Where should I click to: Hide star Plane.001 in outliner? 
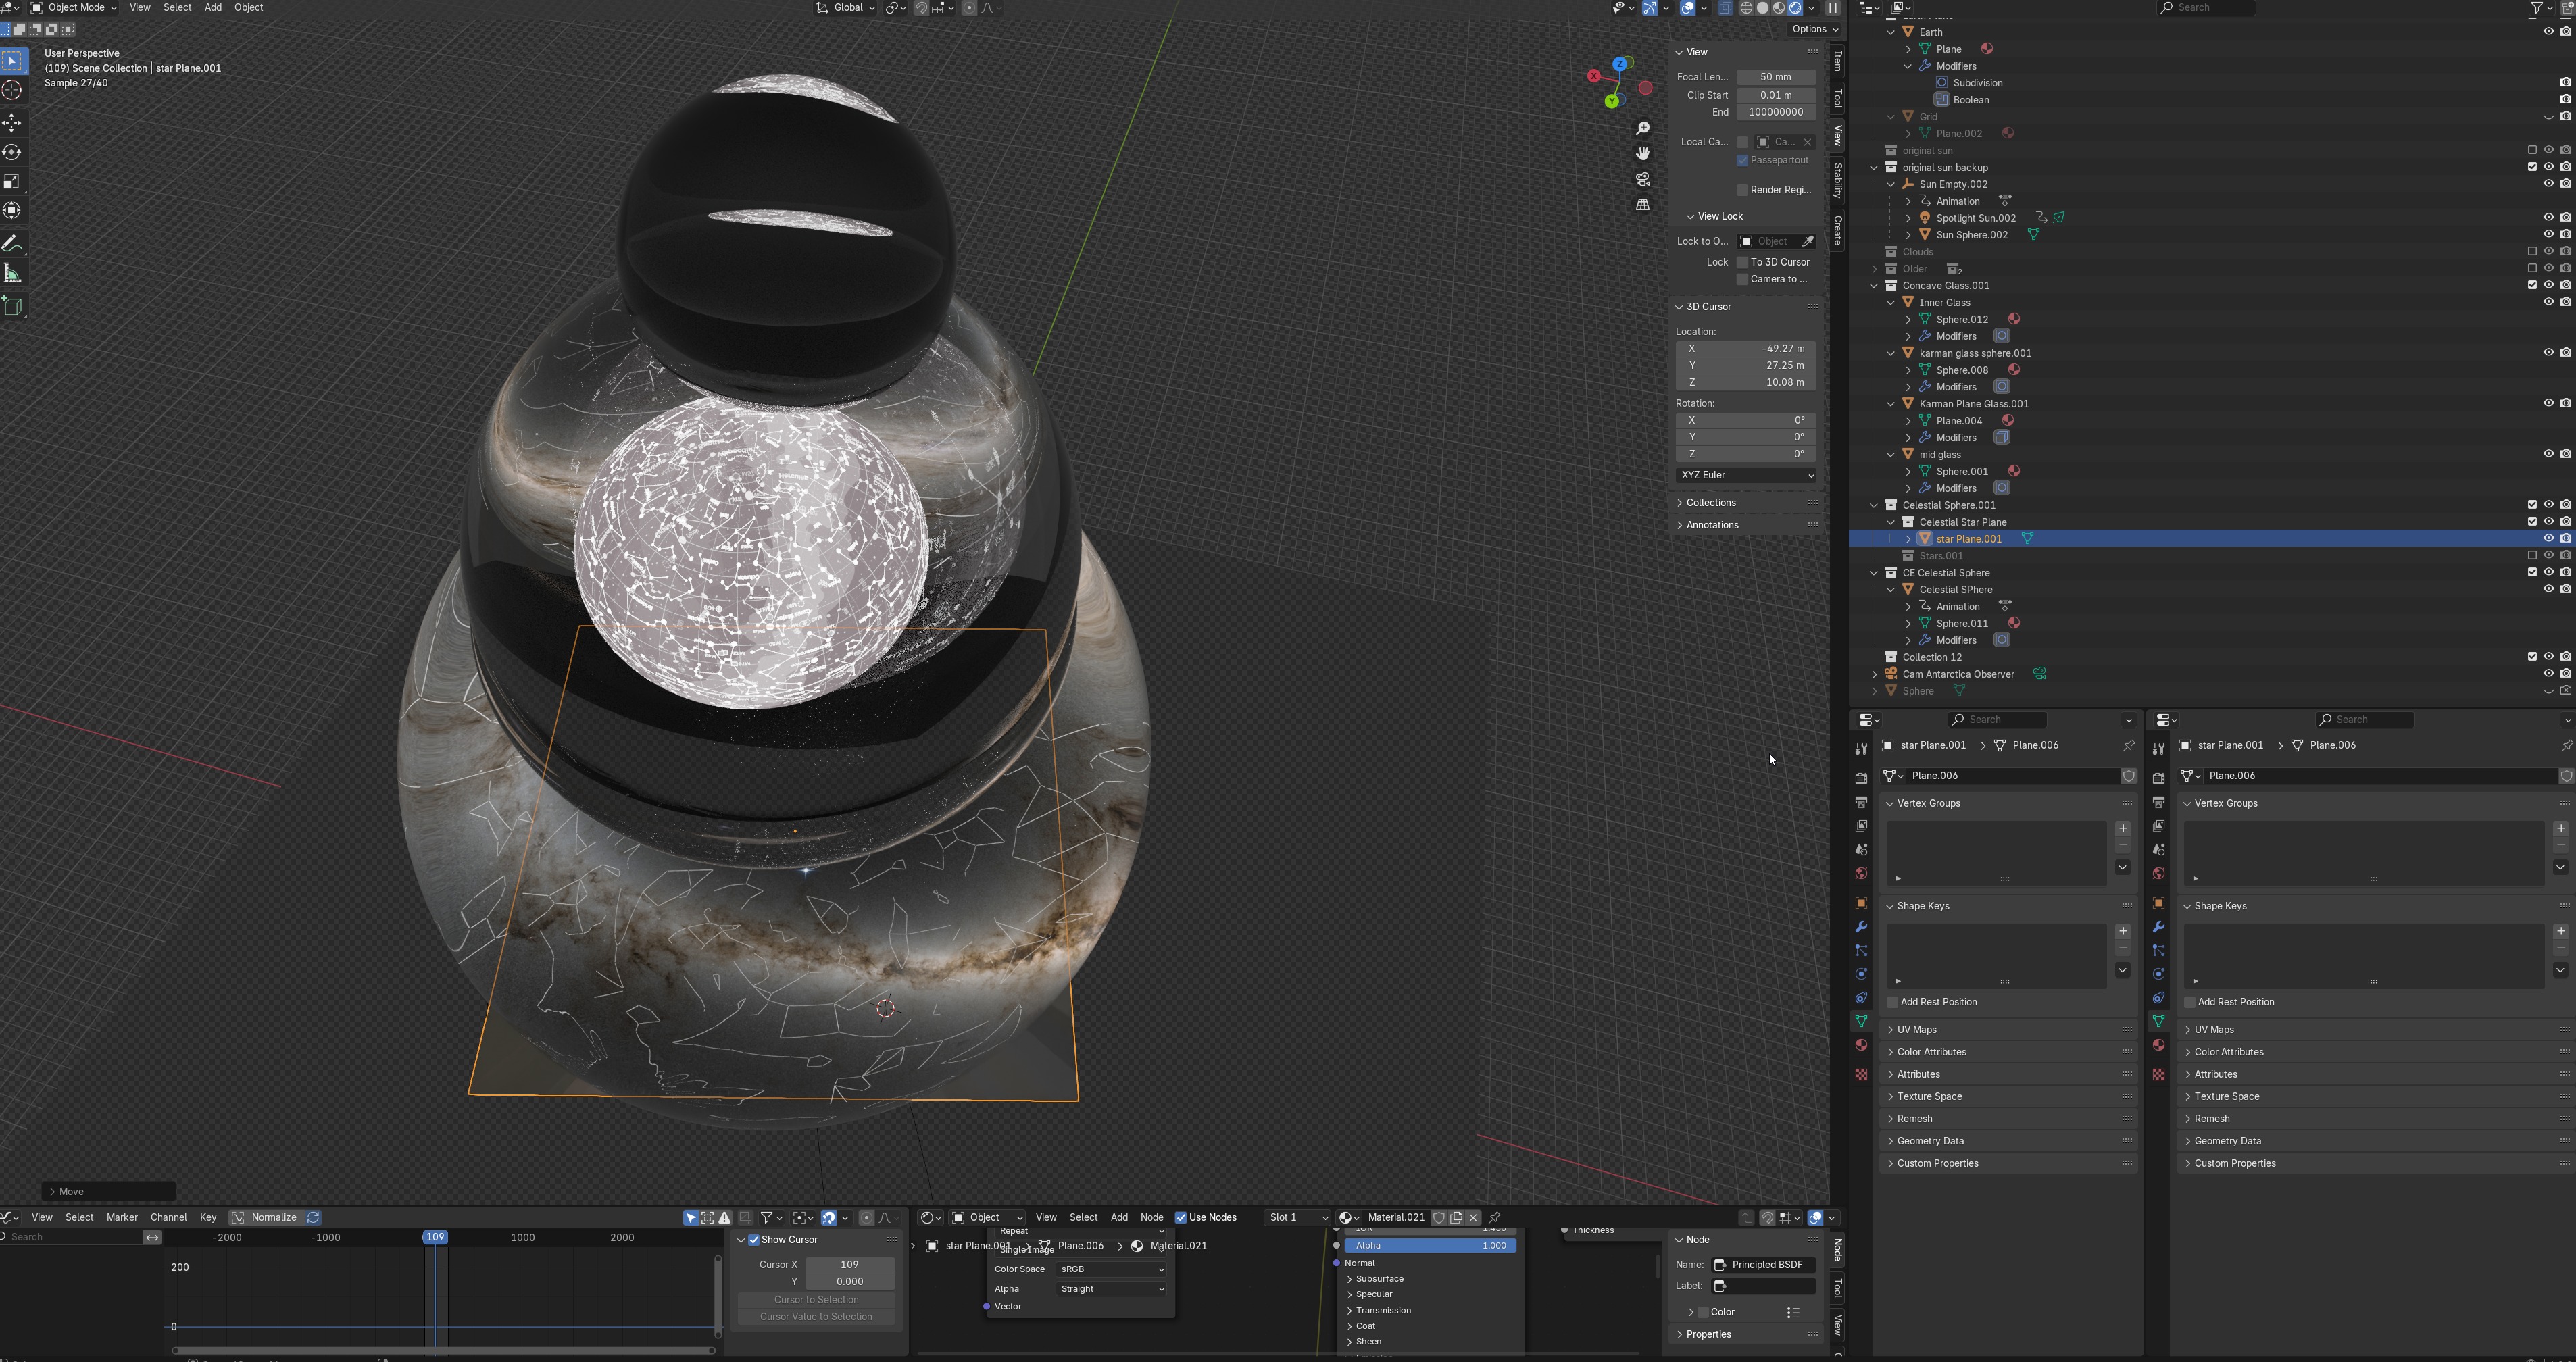(x=2548, y=539)
